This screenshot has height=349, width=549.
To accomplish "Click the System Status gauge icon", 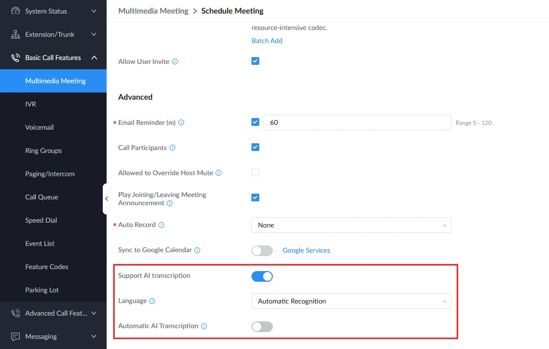I will coord(16,11).
